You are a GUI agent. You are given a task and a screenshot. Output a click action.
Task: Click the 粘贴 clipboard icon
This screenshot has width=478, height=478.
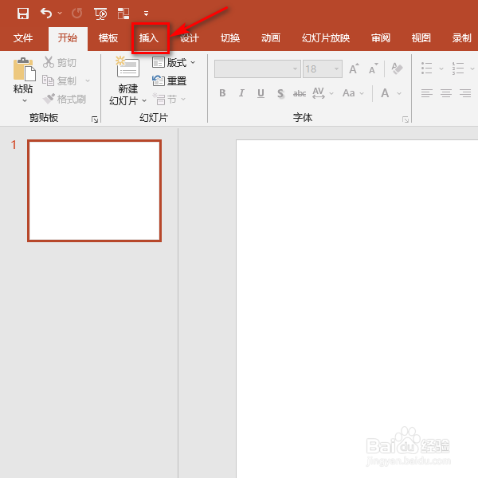click(24, 69)
